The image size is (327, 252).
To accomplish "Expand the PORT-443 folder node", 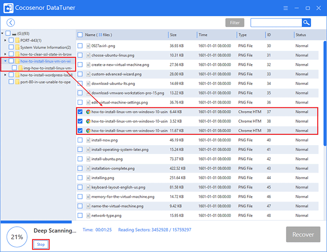I will point(6,40).
